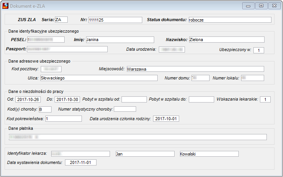Close the Dokument e-ZLA window
The width and height of the screenshot is (283, 177).
click(274, 6)
